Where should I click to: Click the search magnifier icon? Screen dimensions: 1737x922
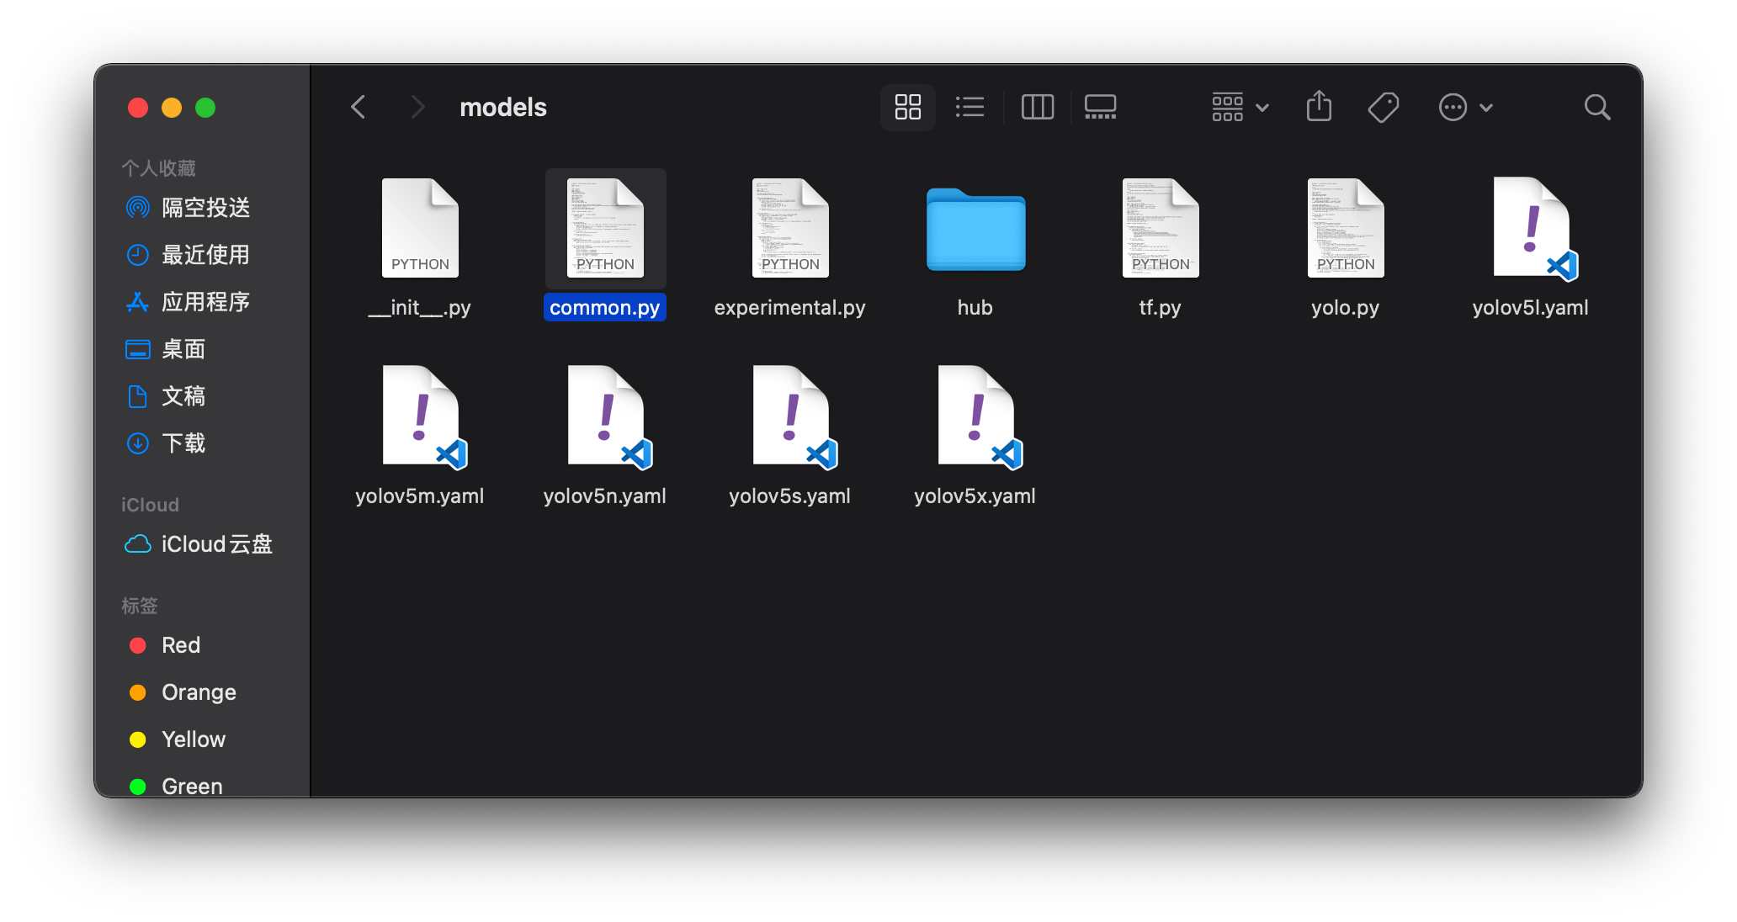[1596, 107]
